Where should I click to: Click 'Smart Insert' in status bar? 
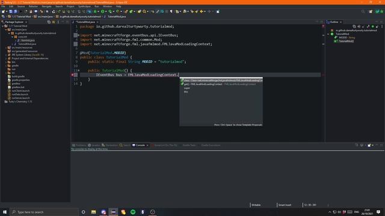[285, 205]
